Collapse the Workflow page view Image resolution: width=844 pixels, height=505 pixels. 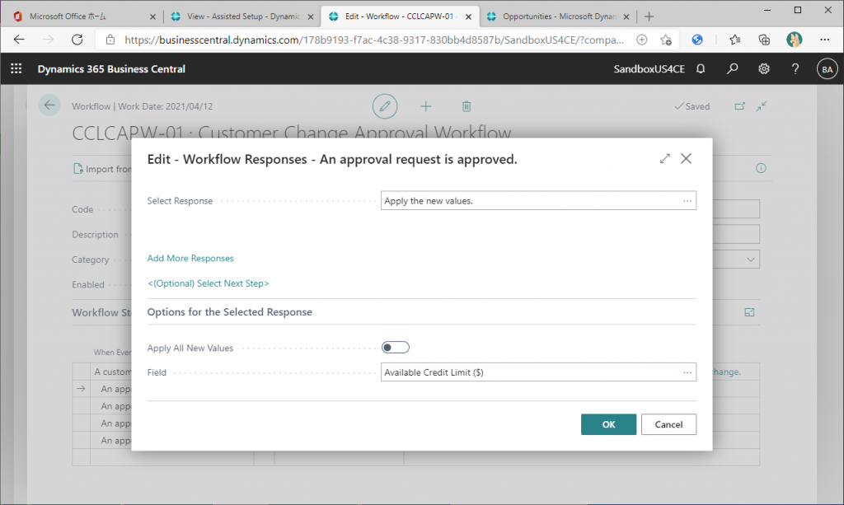pyautogui.click(x=761, y=106)
